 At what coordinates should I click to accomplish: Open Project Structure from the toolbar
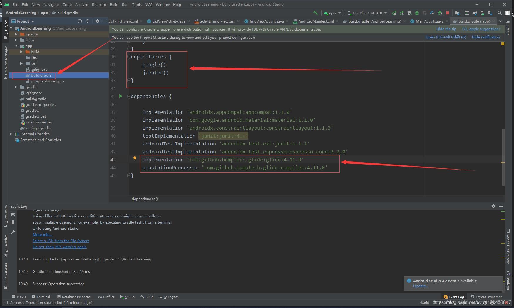[x=457, y=13]
